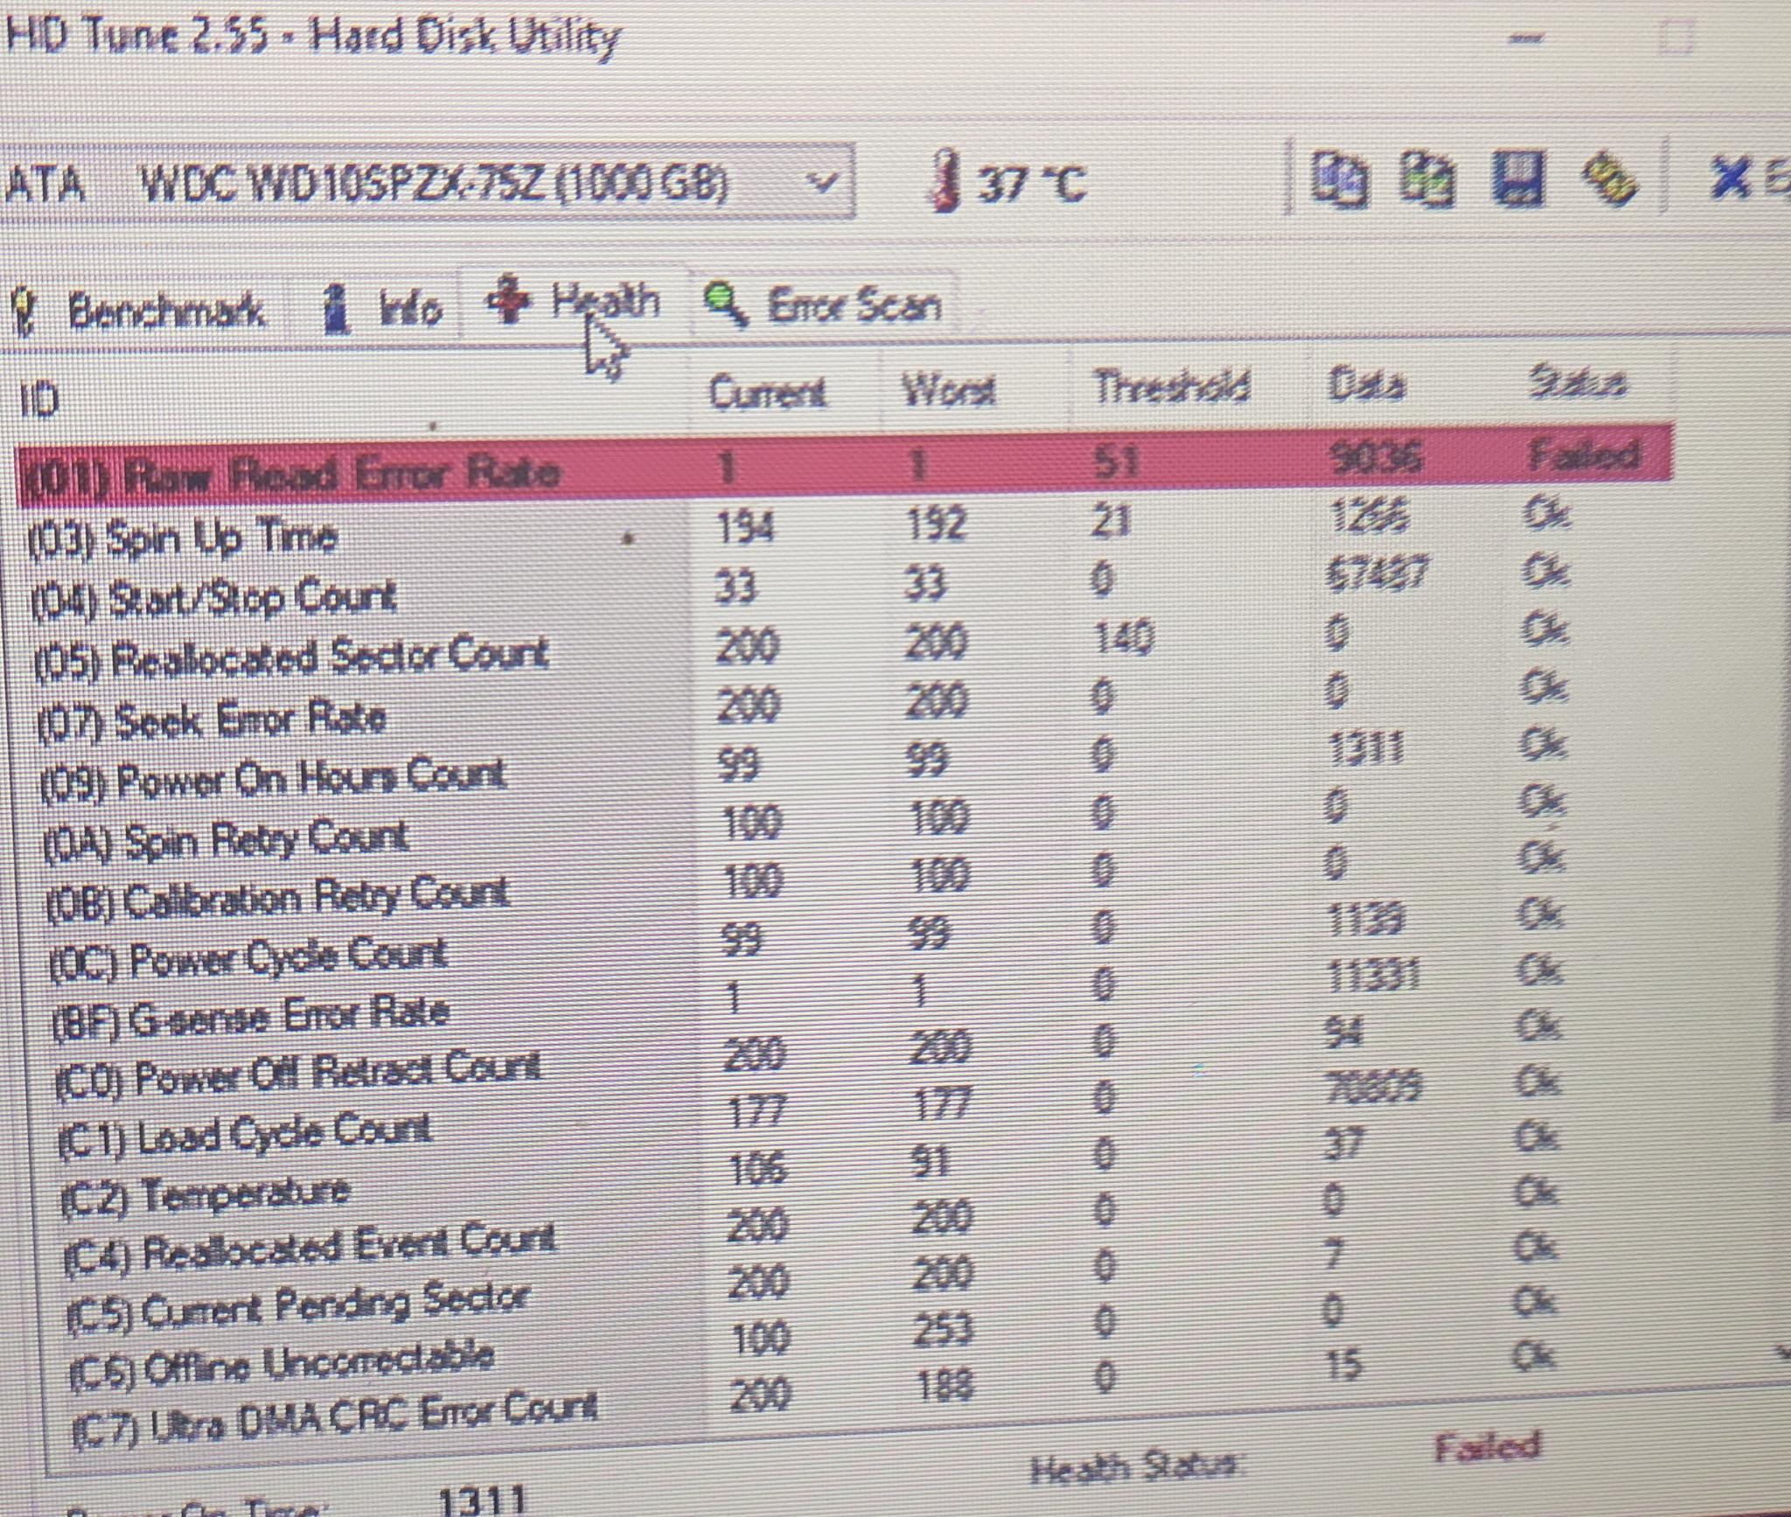The image size is (1791, 1517).
Task: Switch to the Info tab
Action: [381, 309]
